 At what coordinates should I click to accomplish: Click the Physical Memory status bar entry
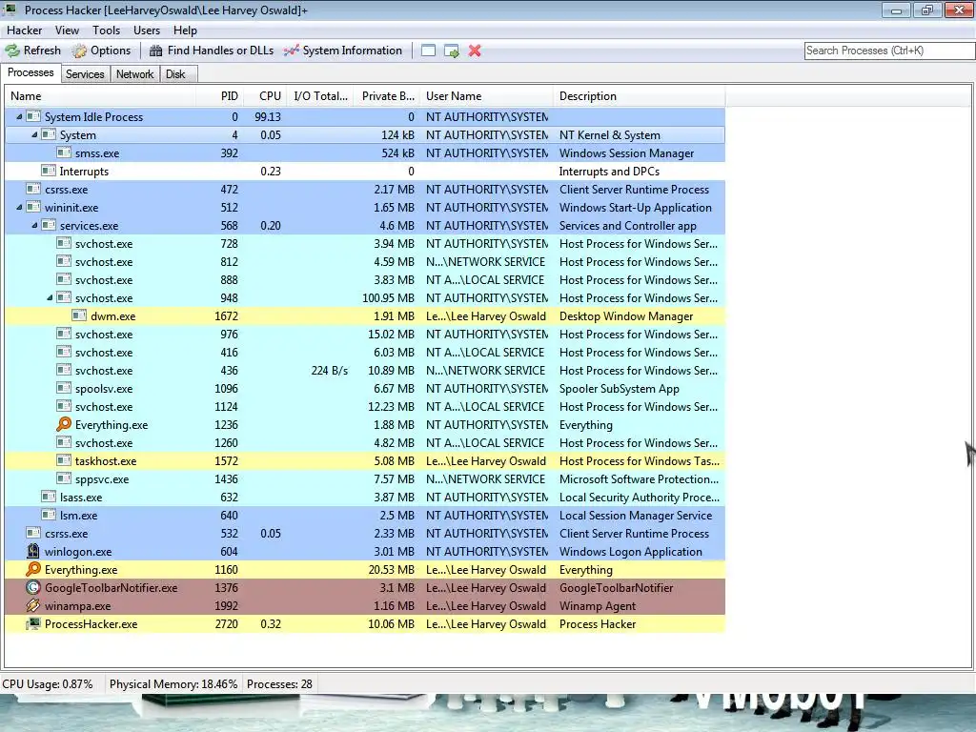coord(173,684)
